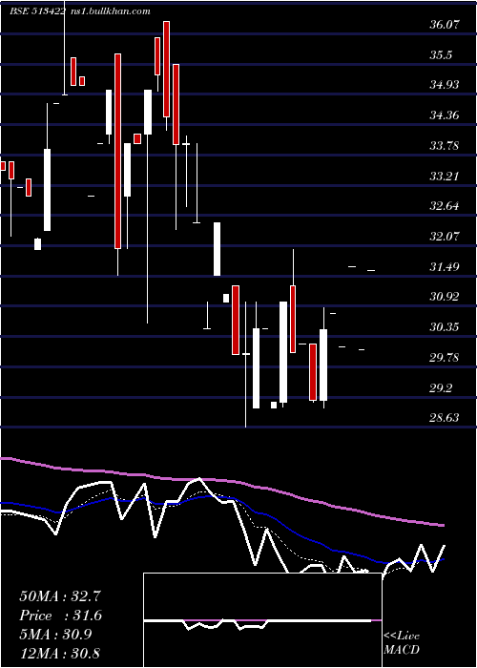Click the BSE 513422 ticker label

coord(37,11)
